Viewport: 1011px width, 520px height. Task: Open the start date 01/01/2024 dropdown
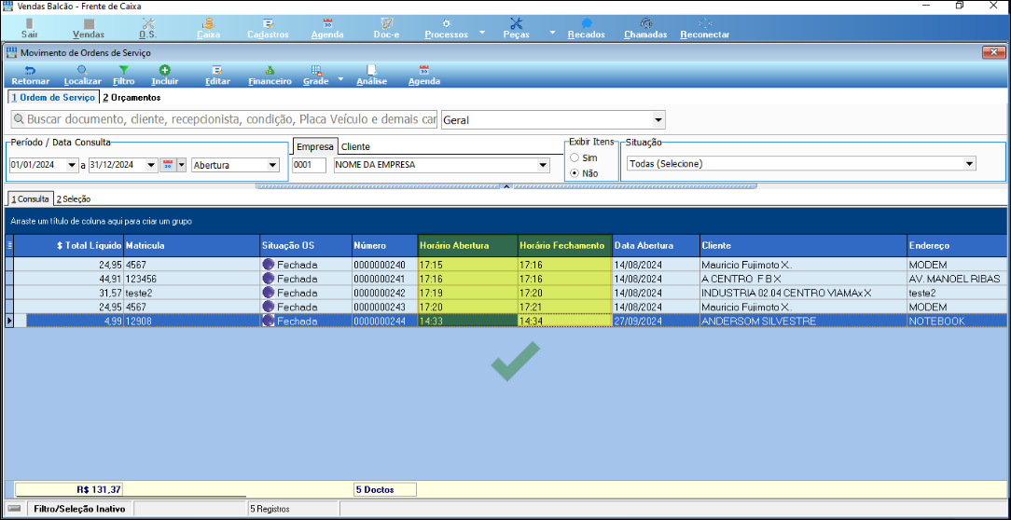(72, 165)
